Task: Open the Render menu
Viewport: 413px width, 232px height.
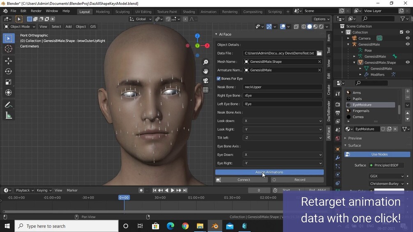Action: (36, 11)
